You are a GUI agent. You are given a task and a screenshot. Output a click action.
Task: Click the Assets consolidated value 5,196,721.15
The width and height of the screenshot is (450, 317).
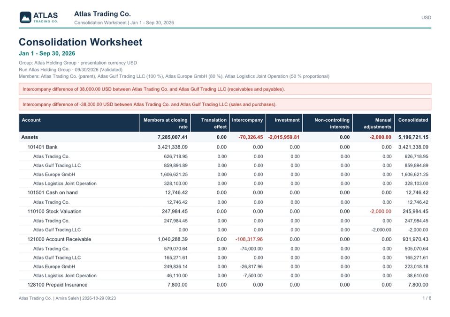tap(413, 137)
